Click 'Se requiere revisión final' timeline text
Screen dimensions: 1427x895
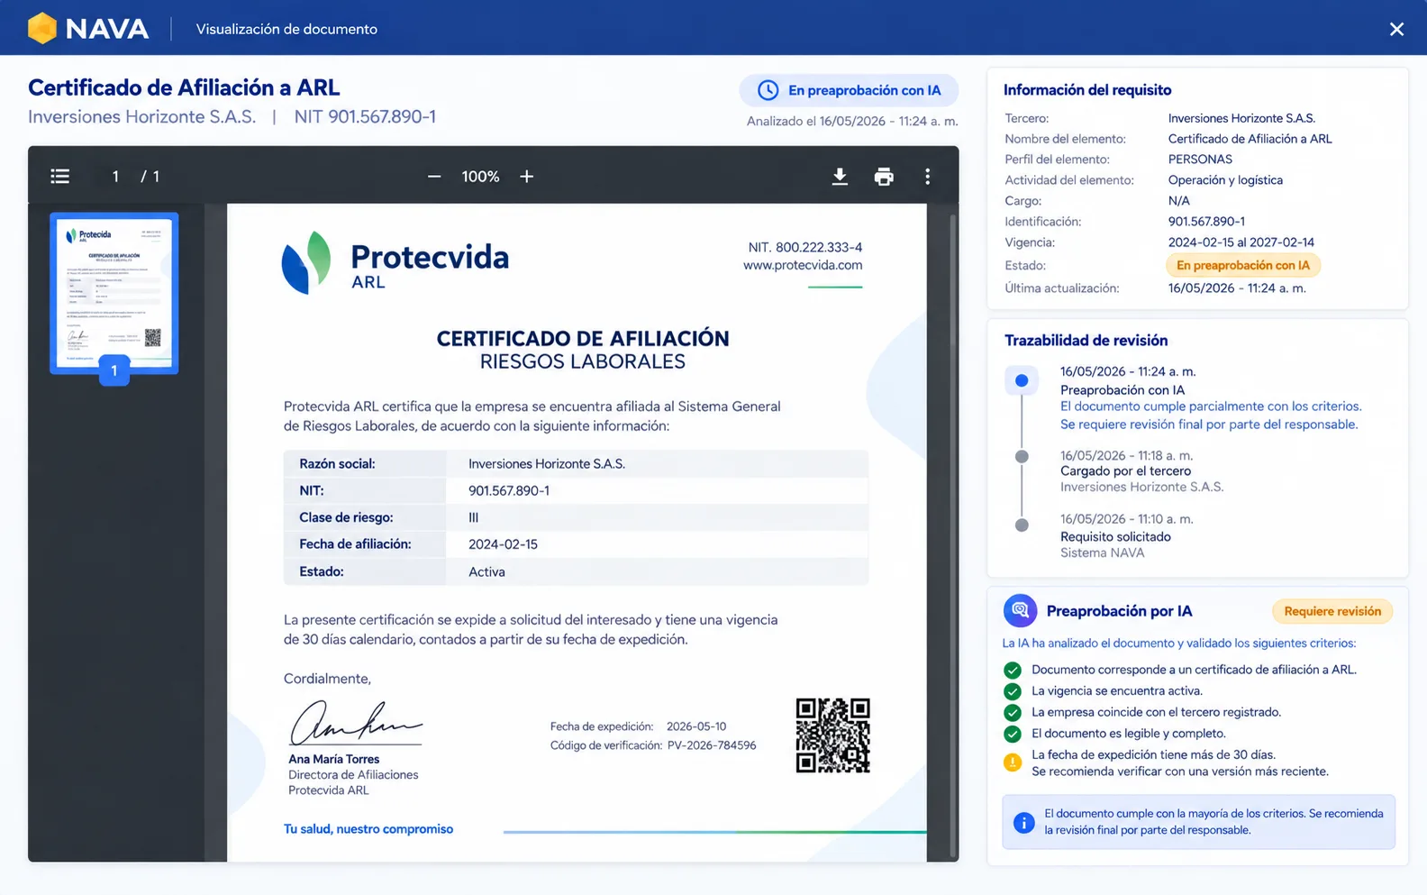pyautogui.click(x=1208, y=425)
